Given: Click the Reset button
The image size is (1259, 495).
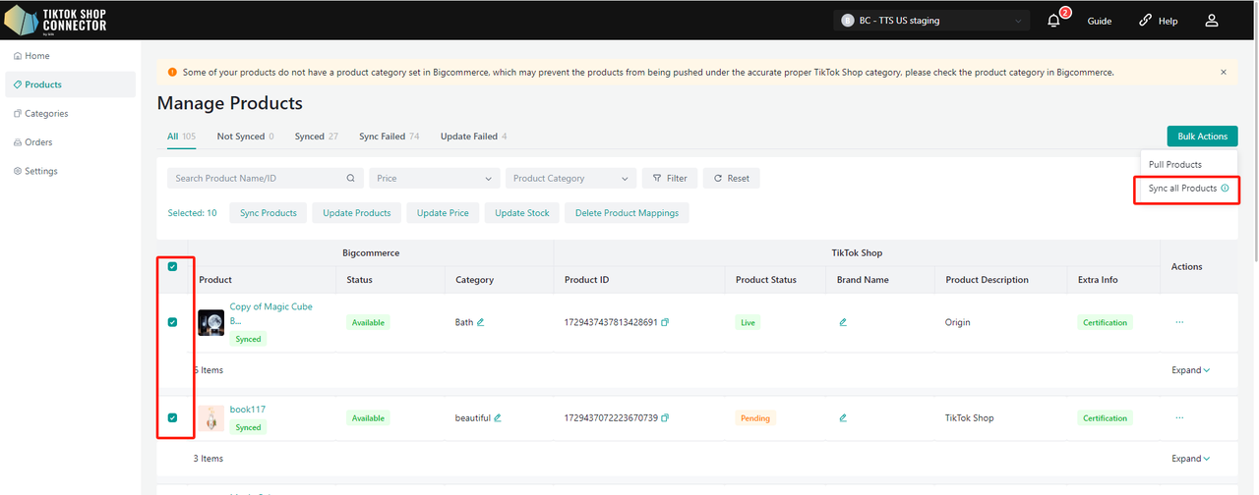Looking at the screenshot, I should pyautogui.click(x=732, y=179).
